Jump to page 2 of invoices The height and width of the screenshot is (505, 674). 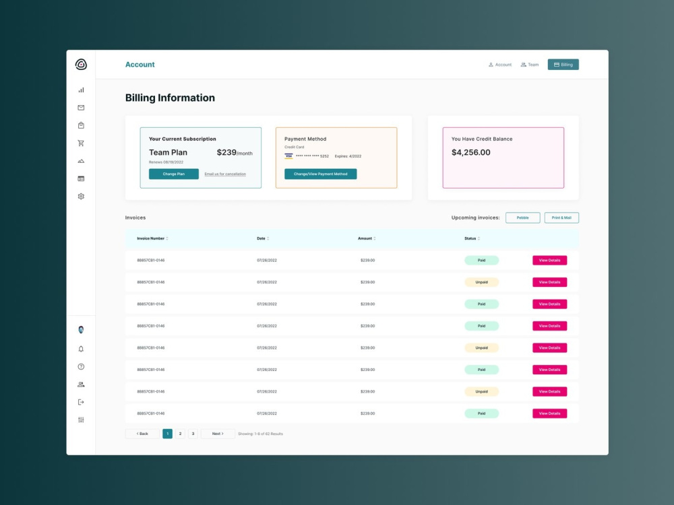(x=180, y=434)
